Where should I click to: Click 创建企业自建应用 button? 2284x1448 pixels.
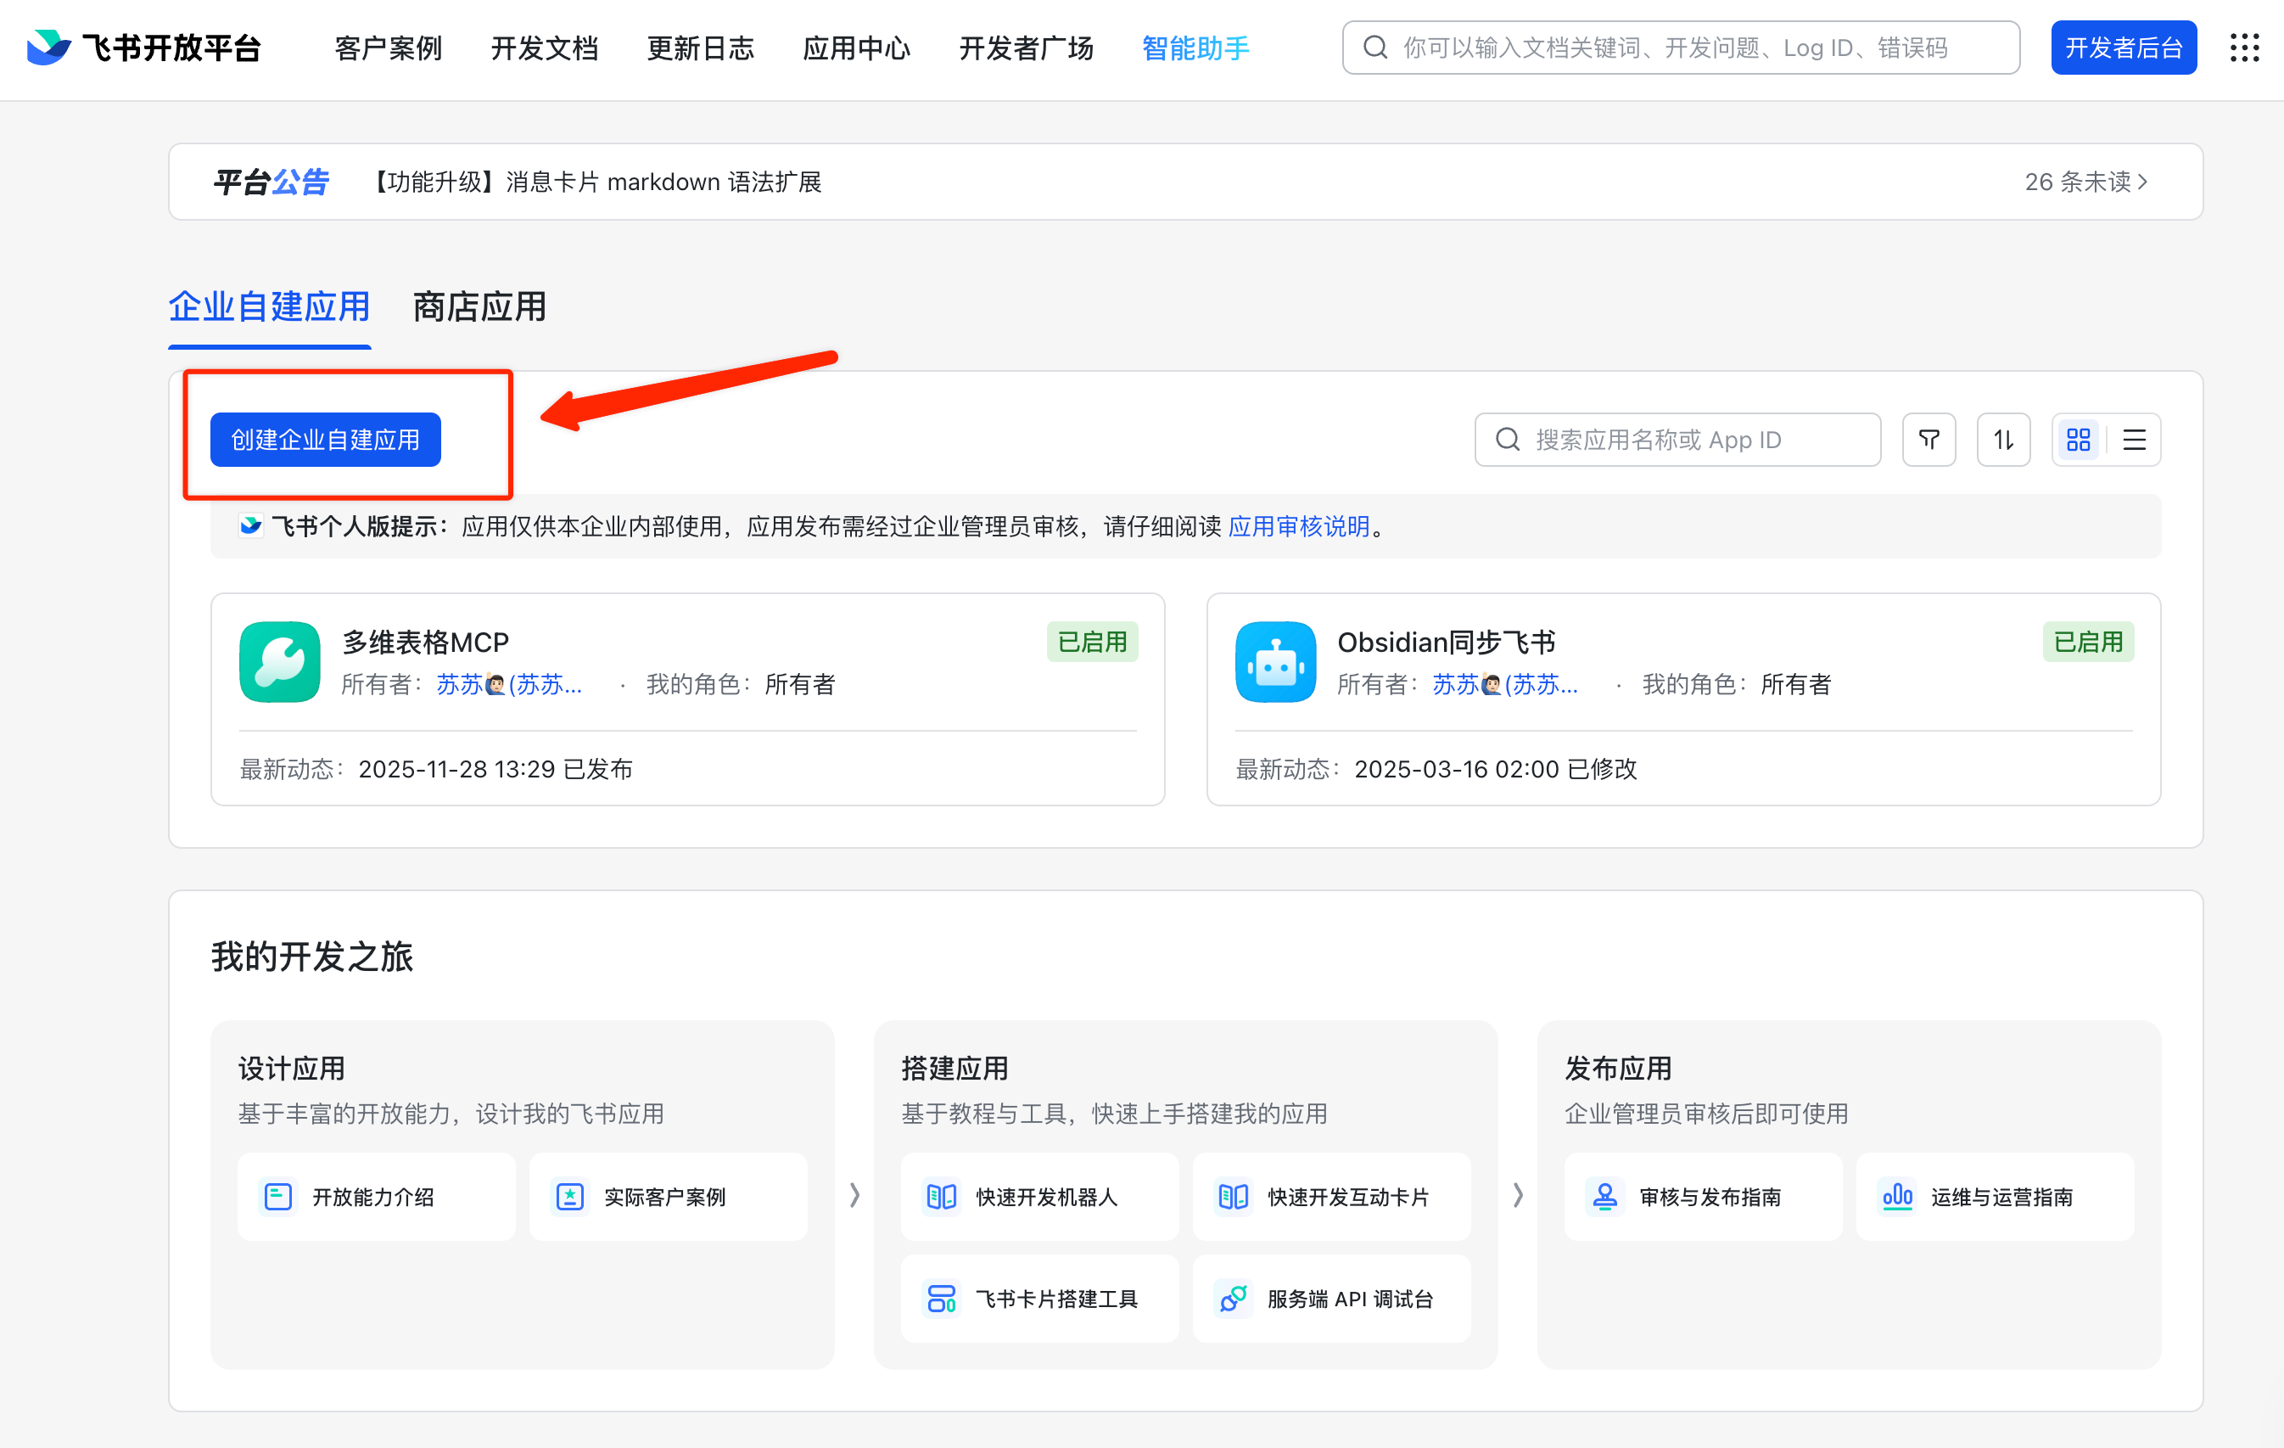(325, 440)
